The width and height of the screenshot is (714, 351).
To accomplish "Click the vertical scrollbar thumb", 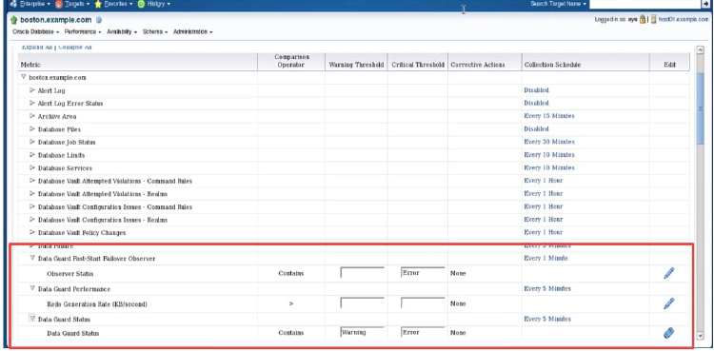I will 701,108.
